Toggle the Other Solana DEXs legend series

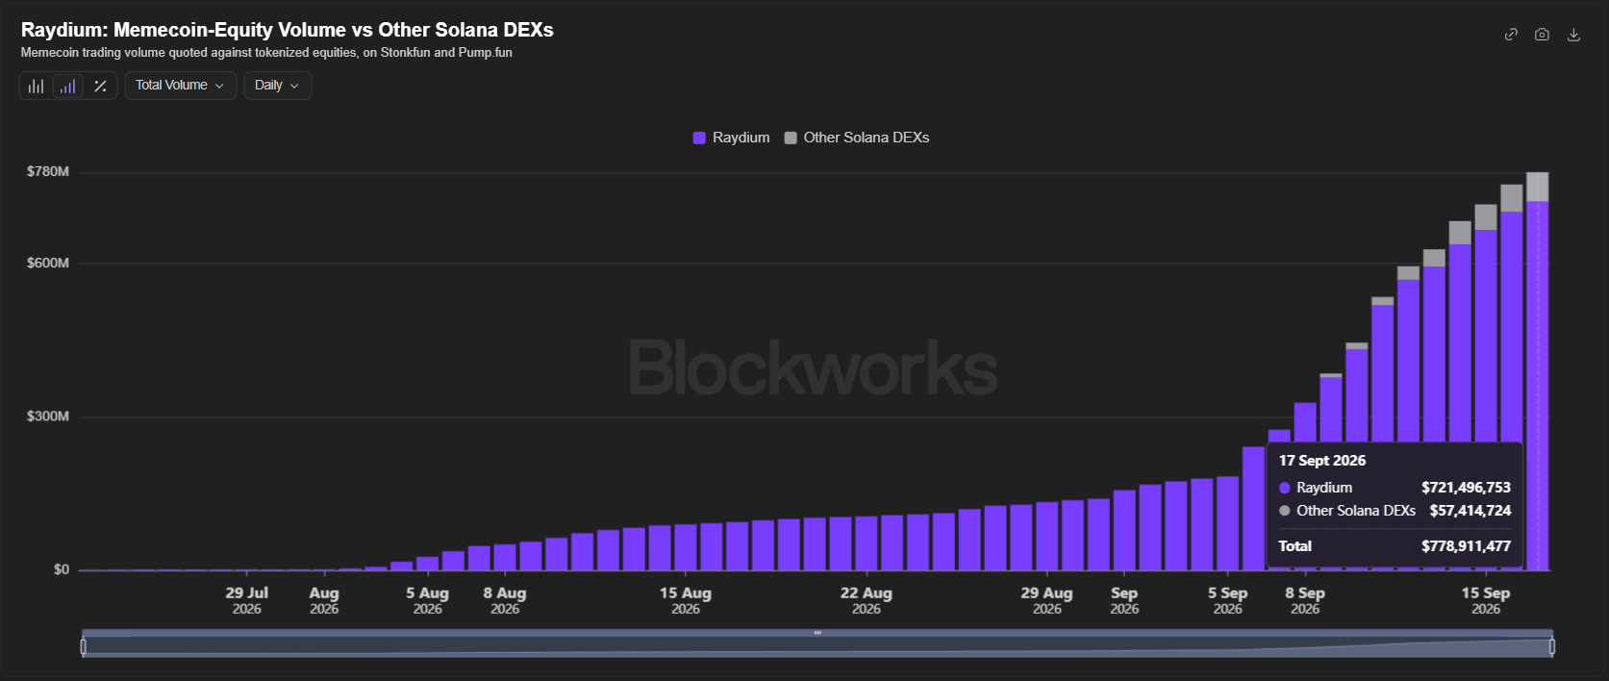[x=857, y=138]
